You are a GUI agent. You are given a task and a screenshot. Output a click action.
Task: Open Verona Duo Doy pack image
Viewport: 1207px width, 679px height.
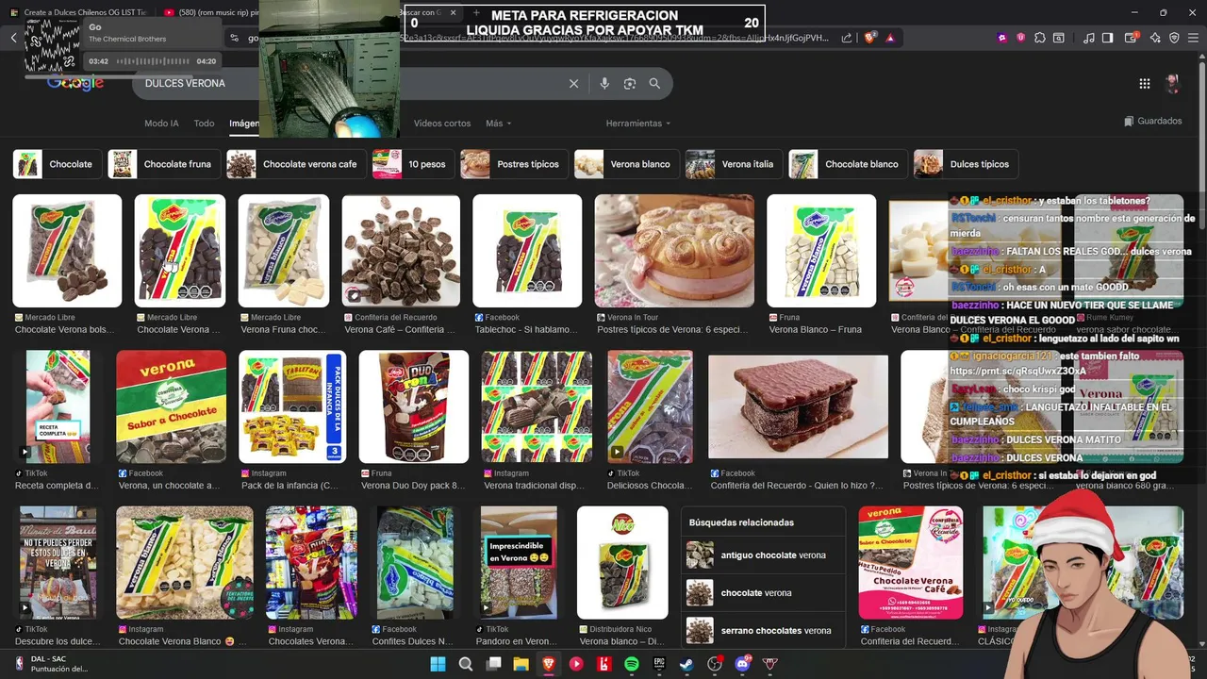point(414,406)
